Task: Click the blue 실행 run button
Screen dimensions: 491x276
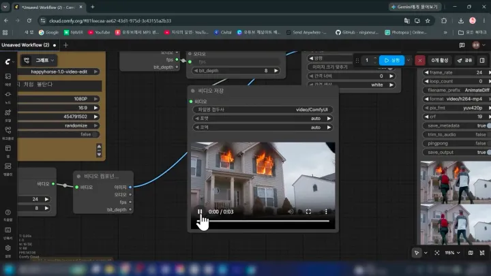Action: [391, 61]
